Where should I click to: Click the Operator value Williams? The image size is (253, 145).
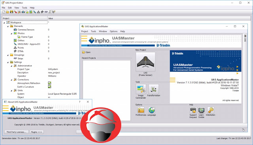tap(52, 76)
